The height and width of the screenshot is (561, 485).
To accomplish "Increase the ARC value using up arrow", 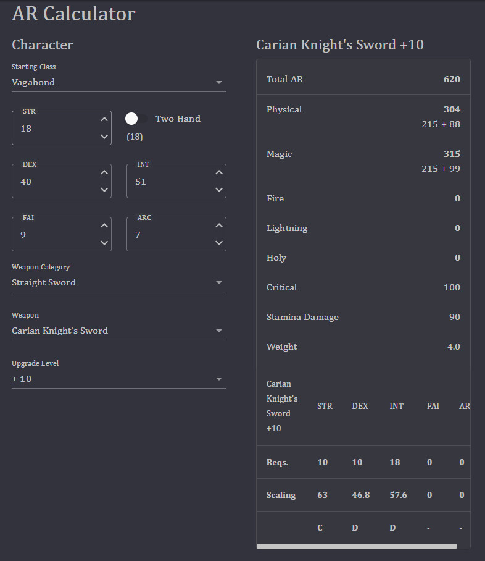I will [218, 226].
